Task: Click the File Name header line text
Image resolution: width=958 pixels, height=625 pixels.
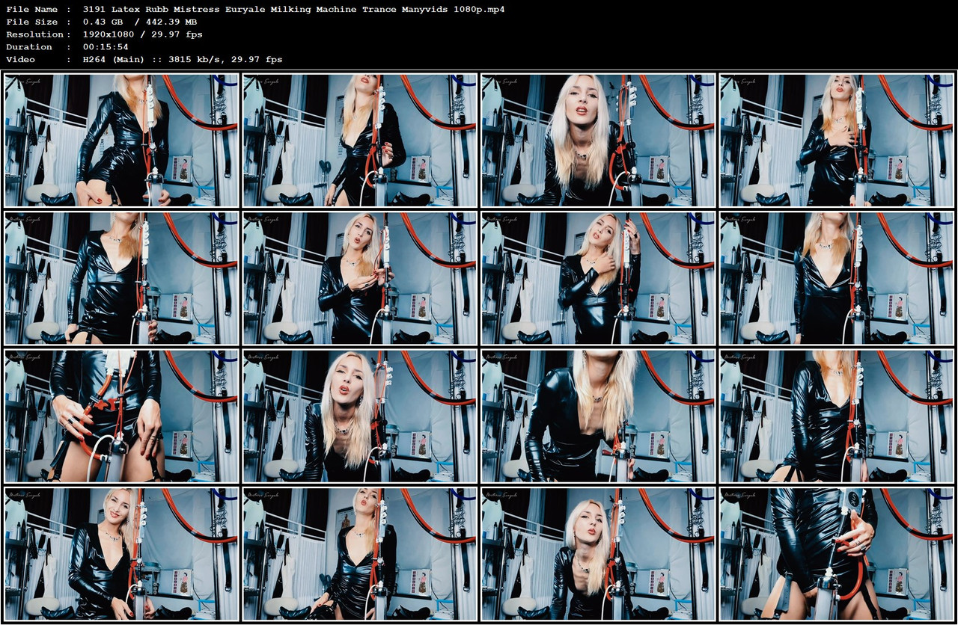Action: [x=254, y=9]
